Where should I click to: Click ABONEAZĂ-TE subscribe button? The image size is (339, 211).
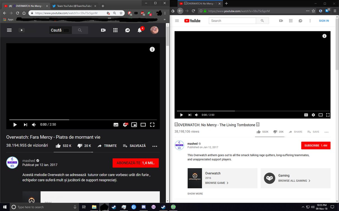[136, 163]
